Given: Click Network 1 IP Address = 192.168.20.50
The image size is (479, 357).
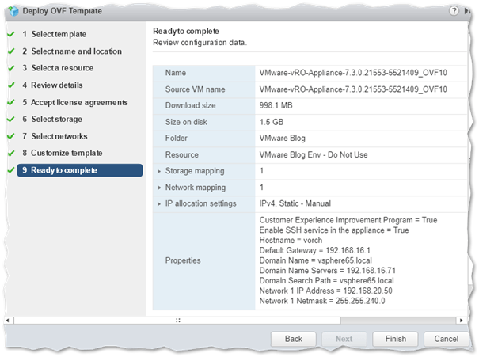Looking at the screenshot, I should click(325, 291).
